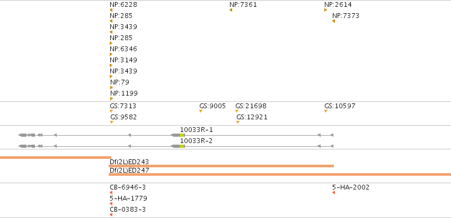Click the yellow-green segment of 10033R-1
This screenshot has width=451, height=218.
(x=182, y=135)
